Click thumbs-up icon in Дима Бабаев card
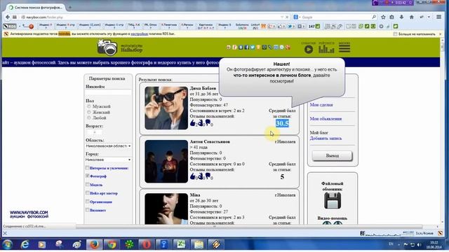The width and height of the screenshot is (449, 252). (x=193, y=123)
